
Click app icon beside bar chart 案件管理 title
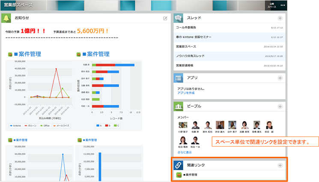[x=78, y=54]
